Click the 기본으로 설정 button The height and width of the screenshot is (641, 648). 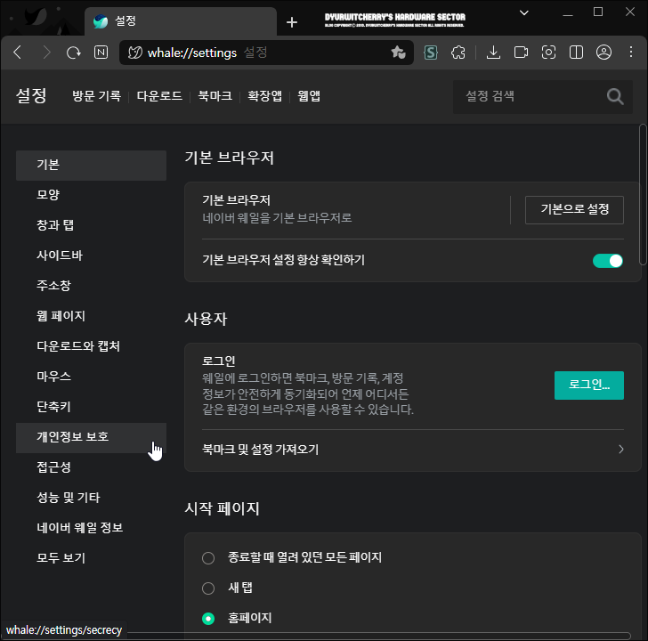pos(574,210)
